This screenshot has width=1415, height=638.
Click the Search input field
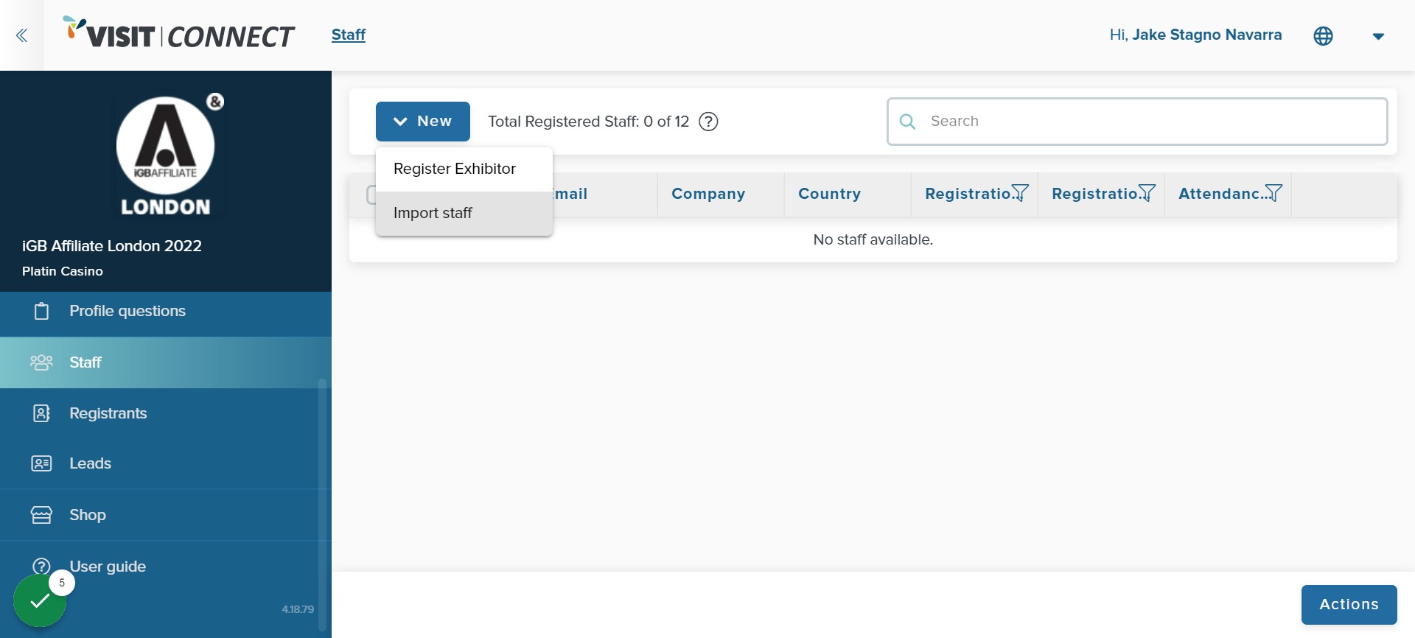pos(1137,122)
